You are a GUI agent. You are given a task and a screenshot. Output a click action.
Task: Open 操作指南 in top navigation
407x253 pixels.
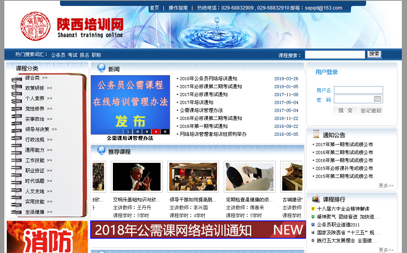tap(178, 8)
